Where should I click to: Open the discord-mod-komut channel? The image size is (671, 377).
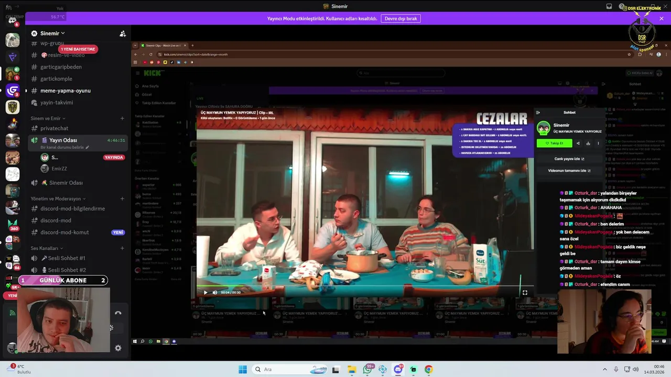click(x=64, y=232)
